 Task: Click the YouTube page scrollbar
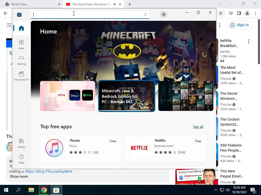coord(259,41)
